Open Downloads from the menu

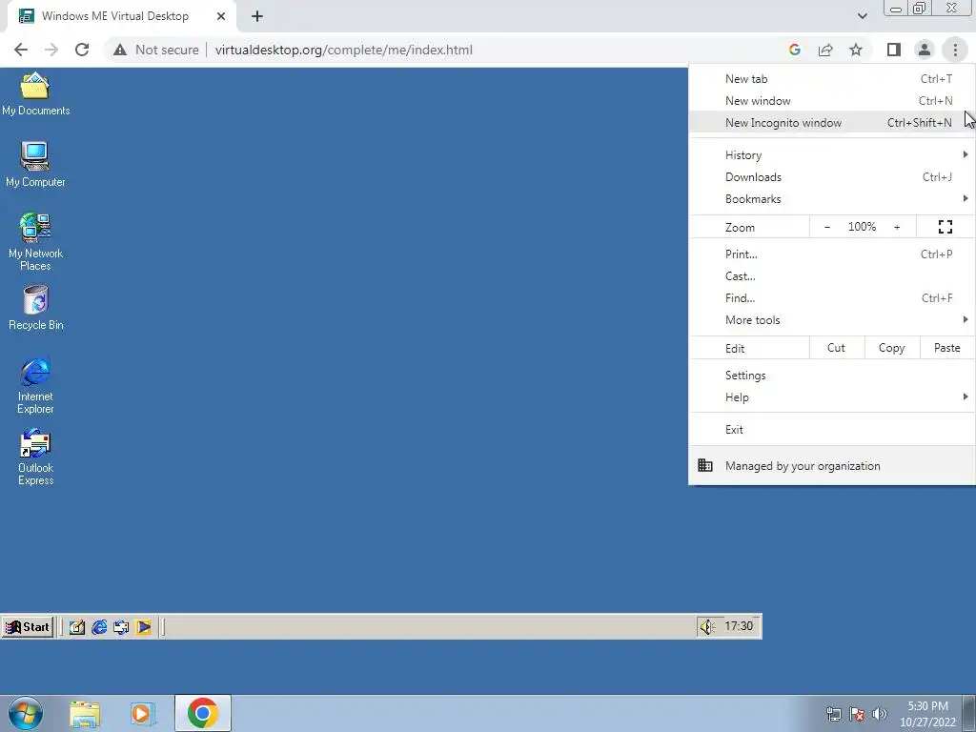(831, 176)
